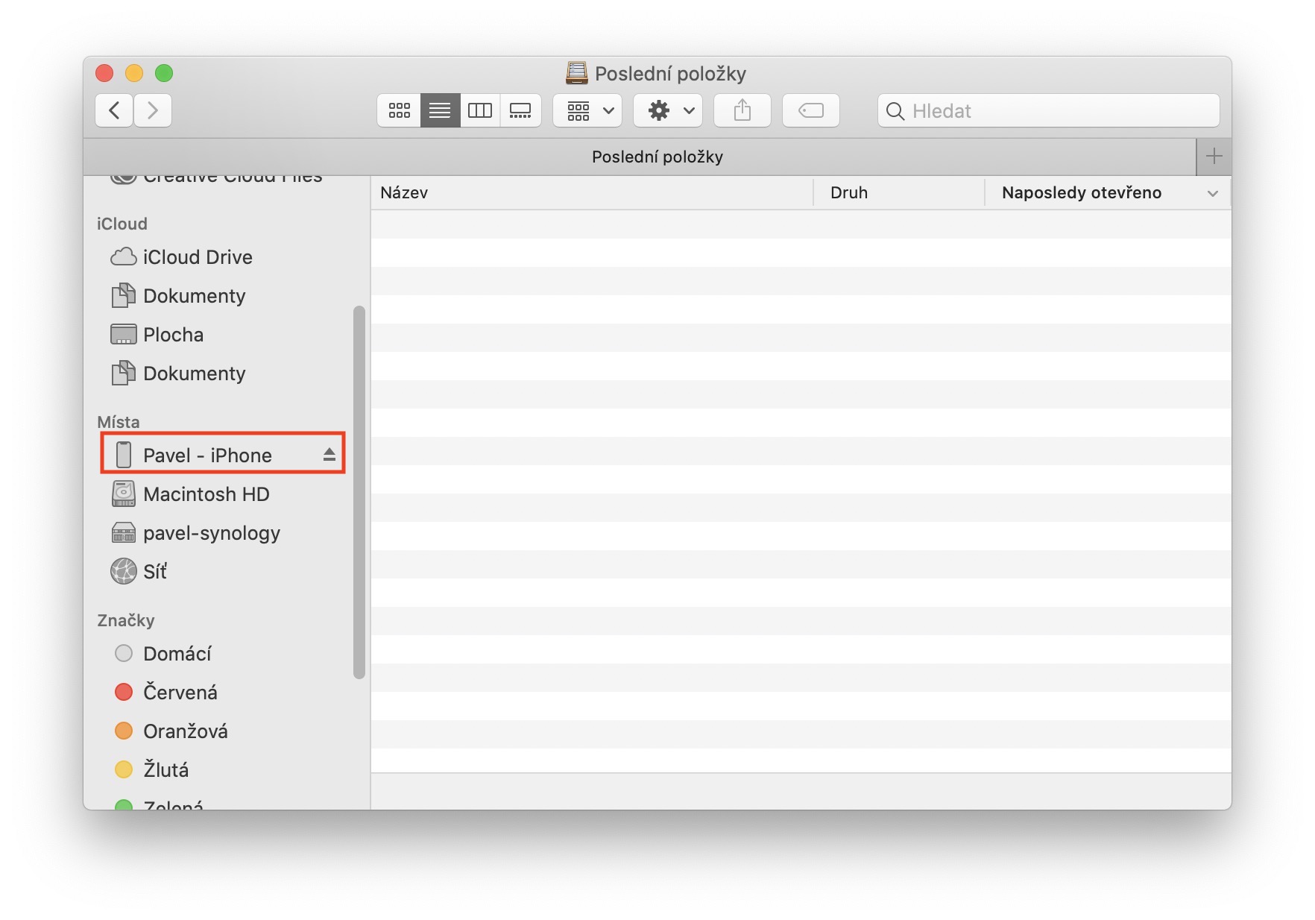Click the red Červená tag dot
1315x920 pixels.
point(124,693)
